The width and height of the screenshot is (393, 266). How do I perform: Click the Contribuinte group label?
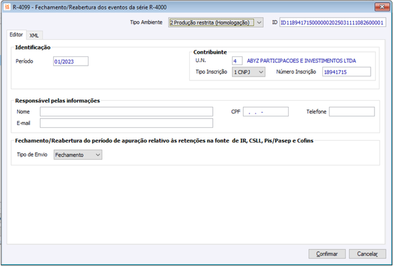click(210, 52)
